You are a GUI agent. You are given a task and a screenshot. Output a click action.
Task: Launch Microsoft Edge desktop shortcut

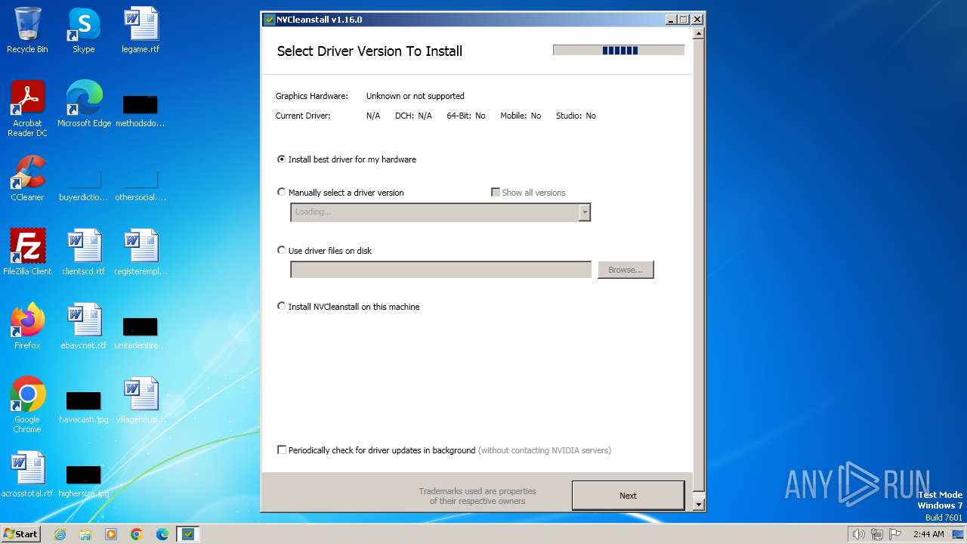coord(84,104)
